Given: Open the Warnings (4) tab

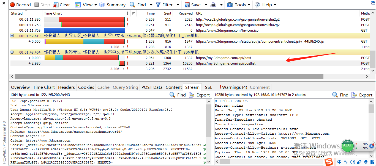Looking at the screenshot, I should pyautogui.click(x=233, y=87).
